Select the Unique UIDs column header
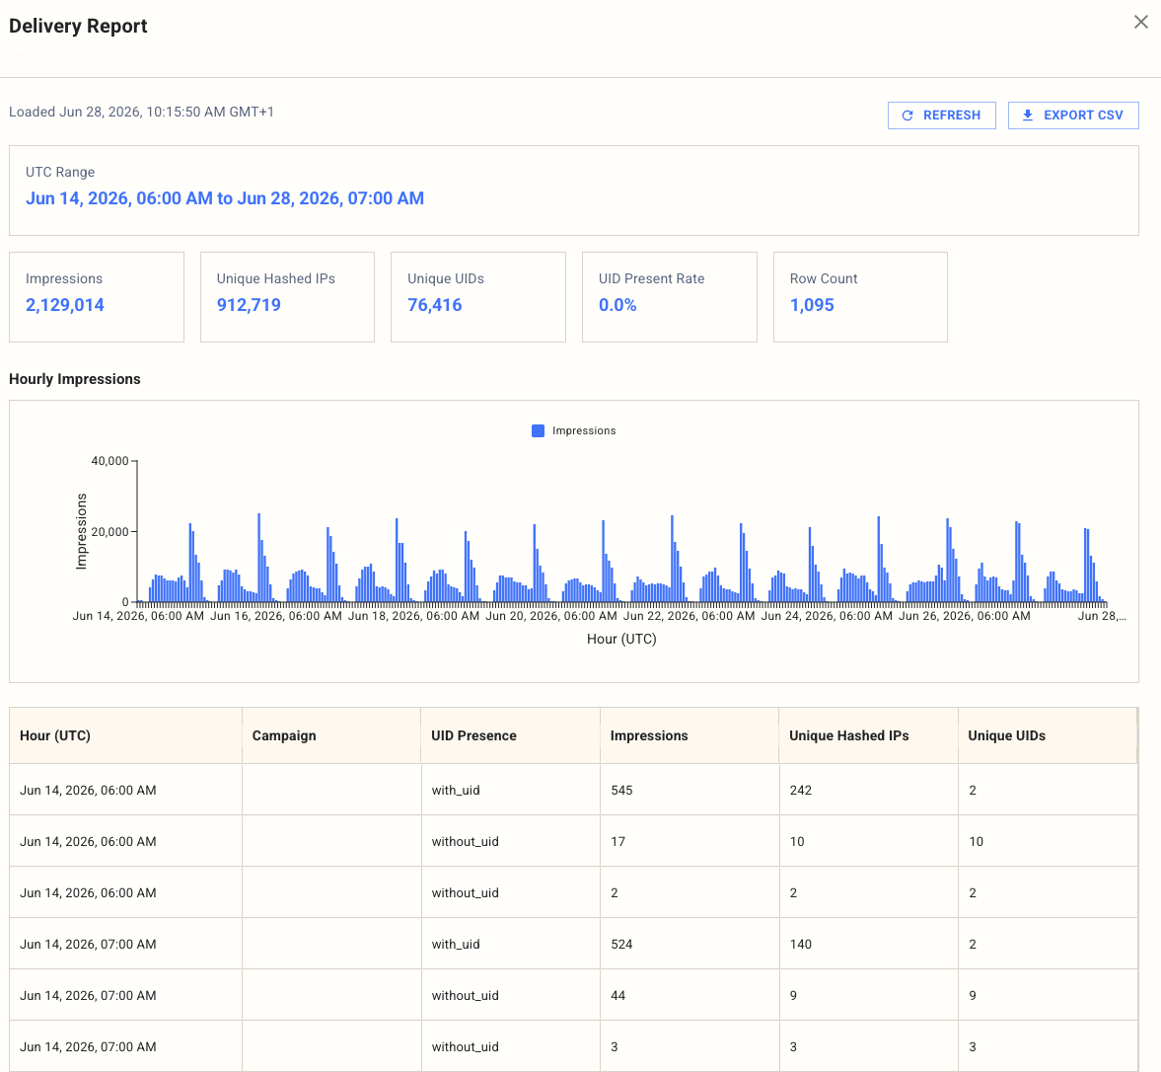This screenshot has height=1072, width=1161. [x=1048, y=735]
